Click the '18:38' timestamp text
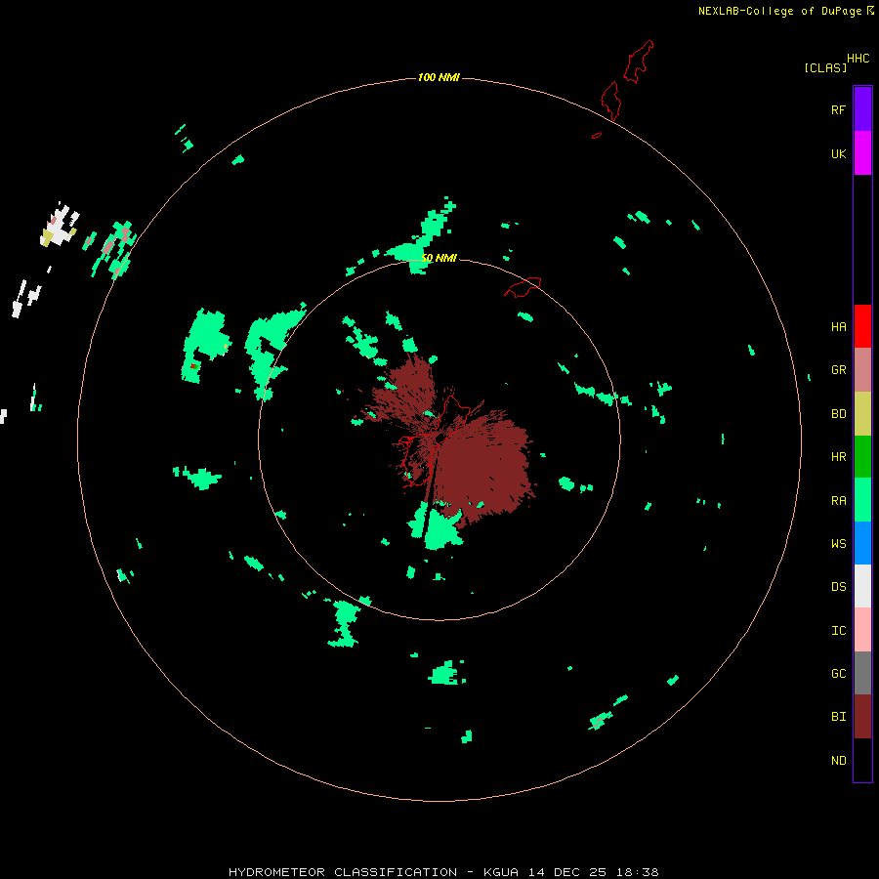Screen dimensions: 879x879 point(637,872)
